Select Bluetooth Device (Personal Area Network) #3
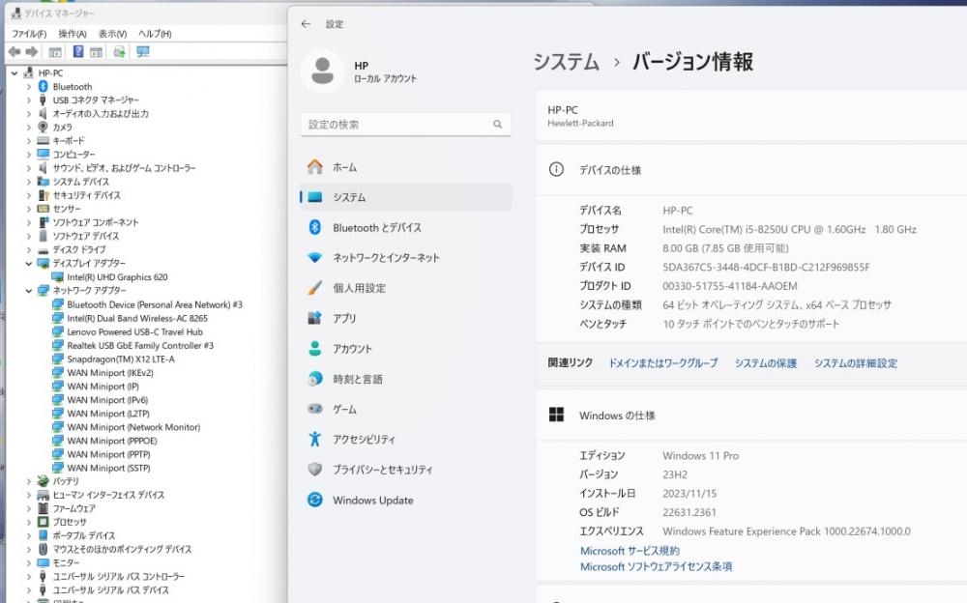Viewport: 967px width, 603px height. 154,304
